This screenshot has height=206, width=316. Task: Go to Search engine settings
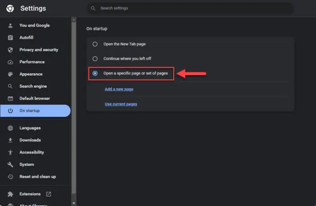click(x=36, y=86)
